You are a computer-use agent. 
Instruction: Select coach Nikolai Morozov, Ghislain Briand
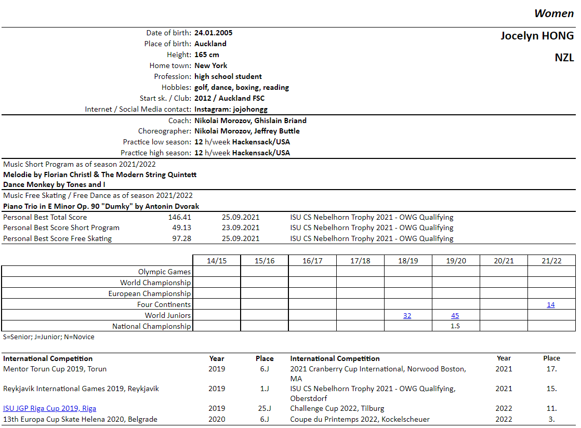click(250, 121)
